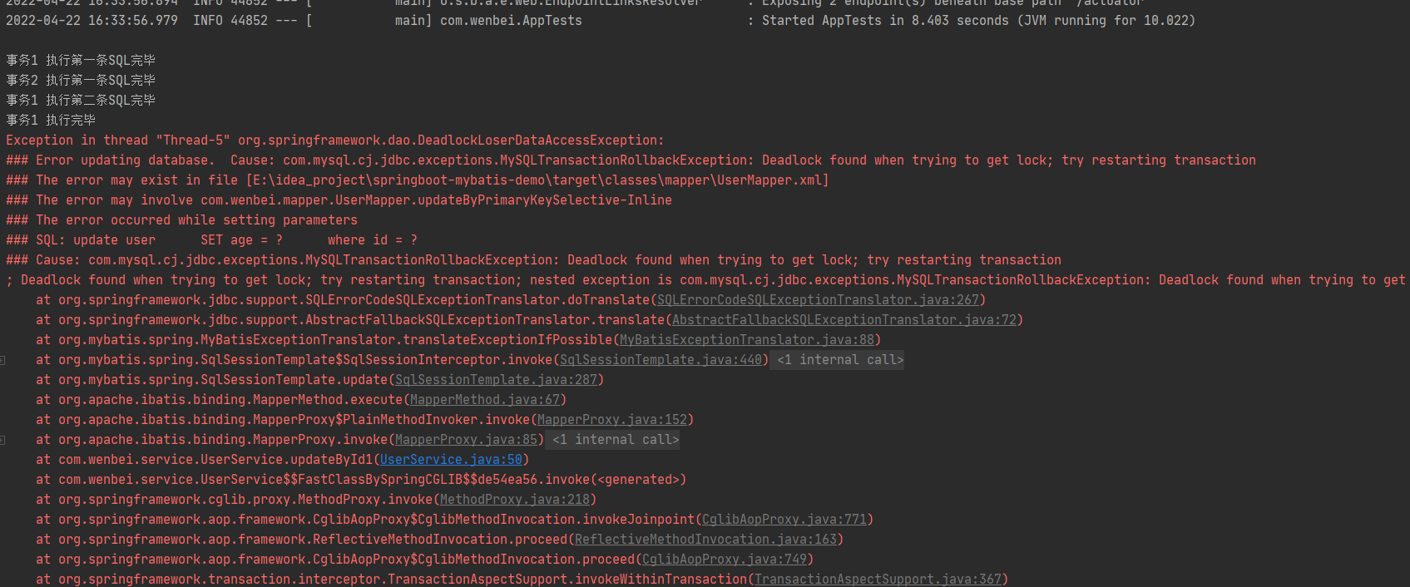Jump to SqlSessionTemplate.java:440 source
The image size is (1410, 587).
pos(660,360)
